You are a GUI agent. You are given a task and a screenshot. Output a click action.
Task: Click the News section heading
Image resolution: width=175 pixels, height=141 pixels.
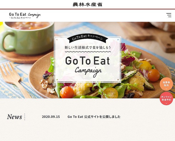14,117
